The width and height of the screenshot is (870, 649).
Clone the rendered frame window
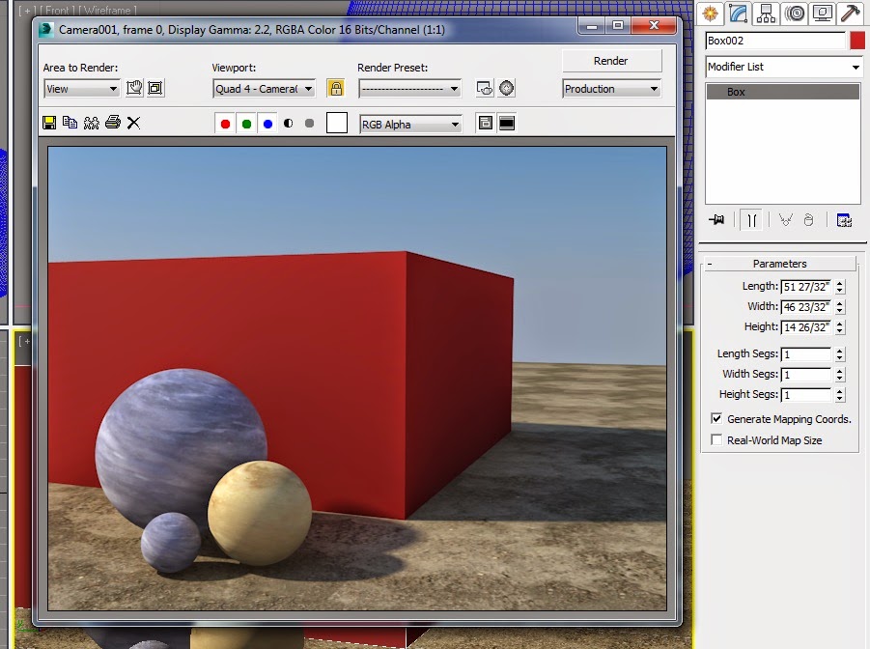(x=69, y=122)
